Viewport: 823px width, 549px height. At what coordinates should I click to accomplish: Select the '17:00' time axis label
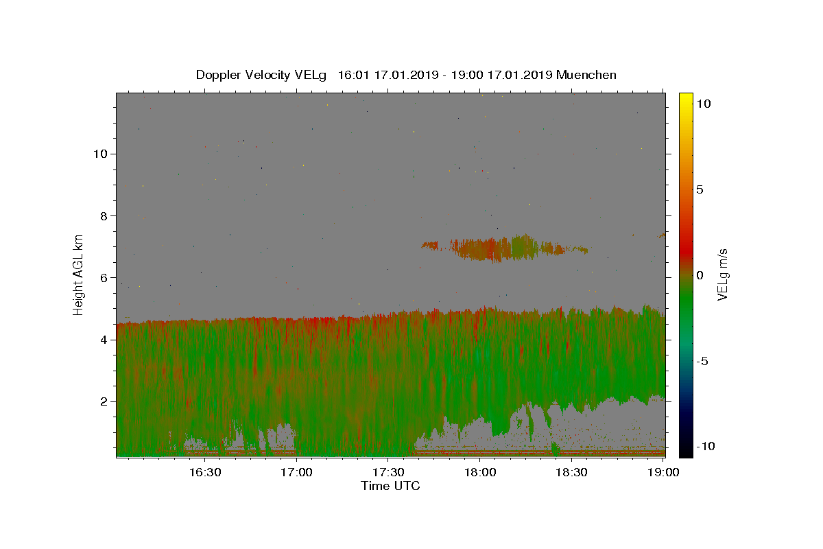pyautogui.click(x=297, y=472)
